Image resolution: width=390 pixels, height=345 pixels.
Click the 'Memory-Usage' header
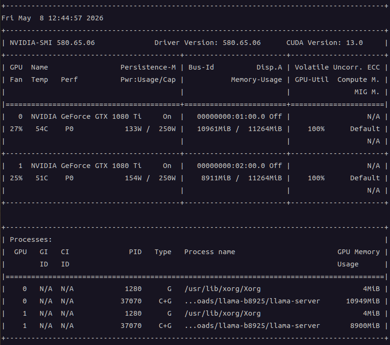(256, 80)
